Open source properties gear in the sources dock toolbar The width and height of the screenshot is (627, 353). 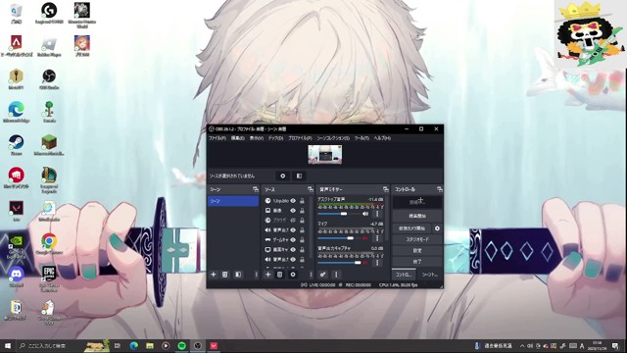coord(293,275)
